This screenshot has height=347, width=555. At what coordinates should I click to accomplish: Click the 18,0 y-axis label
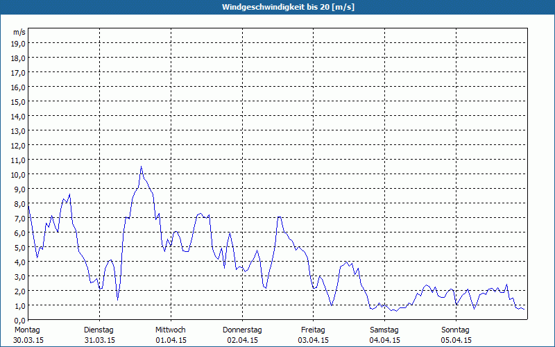click(19, 58)
